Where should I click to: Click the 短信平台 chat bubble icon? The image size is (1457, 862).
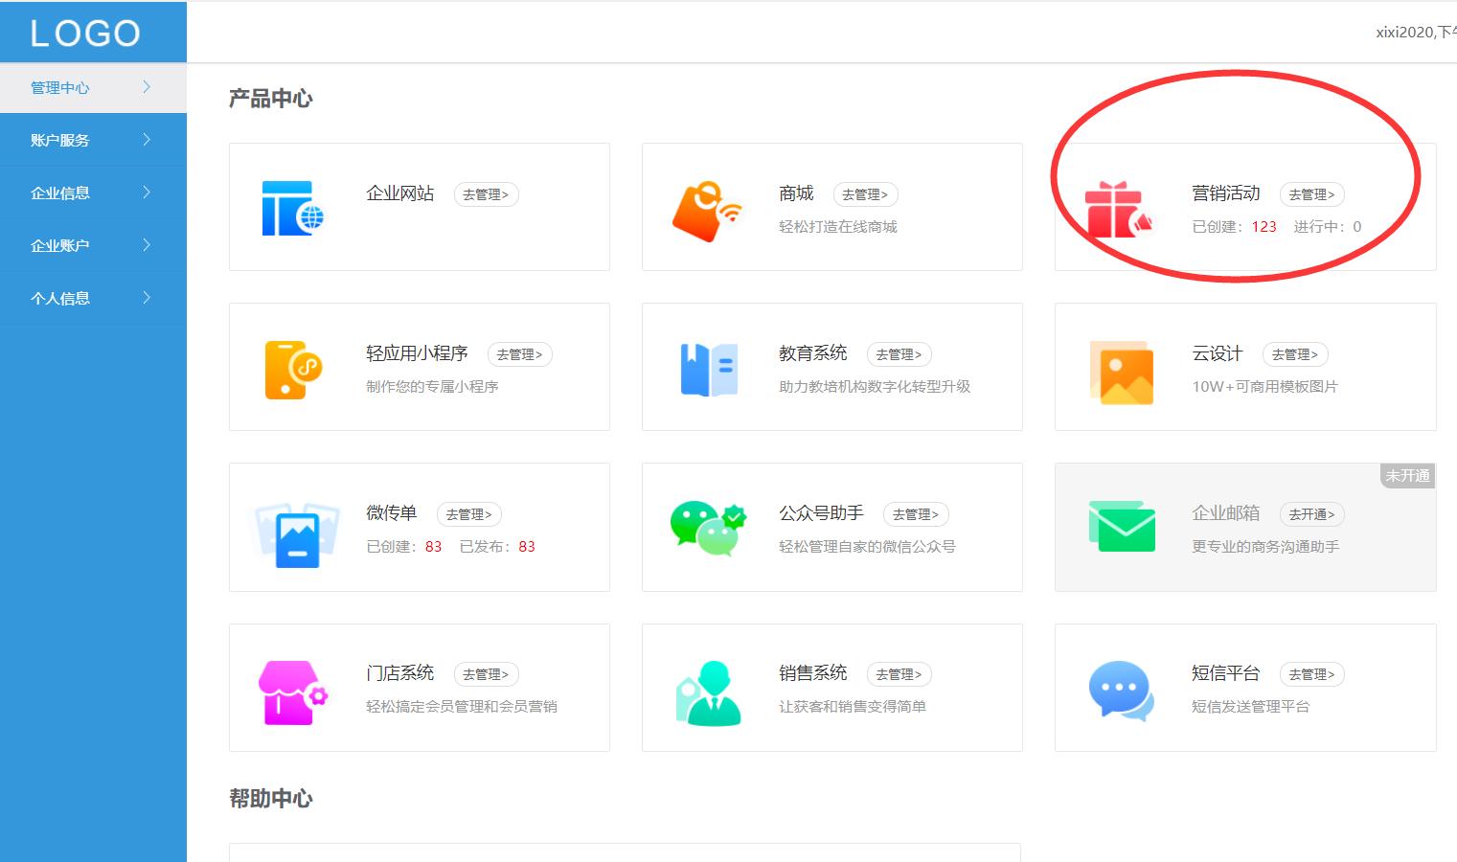(x=1122, y=689)
